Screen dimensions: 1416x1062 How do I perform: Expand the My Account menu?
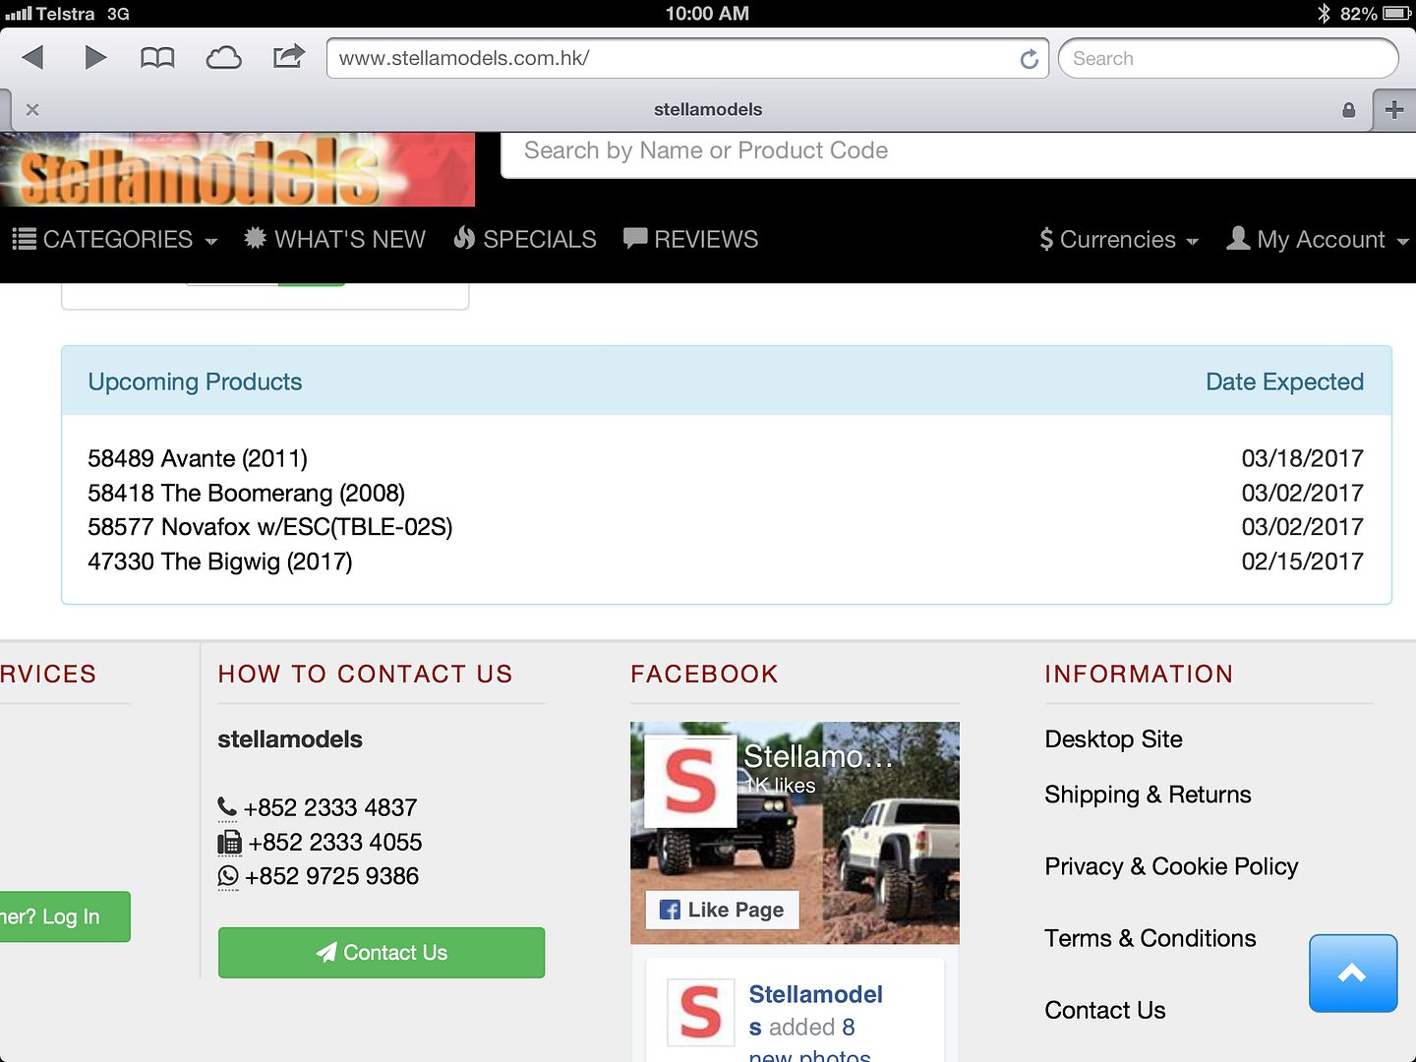coord(1318,239)
